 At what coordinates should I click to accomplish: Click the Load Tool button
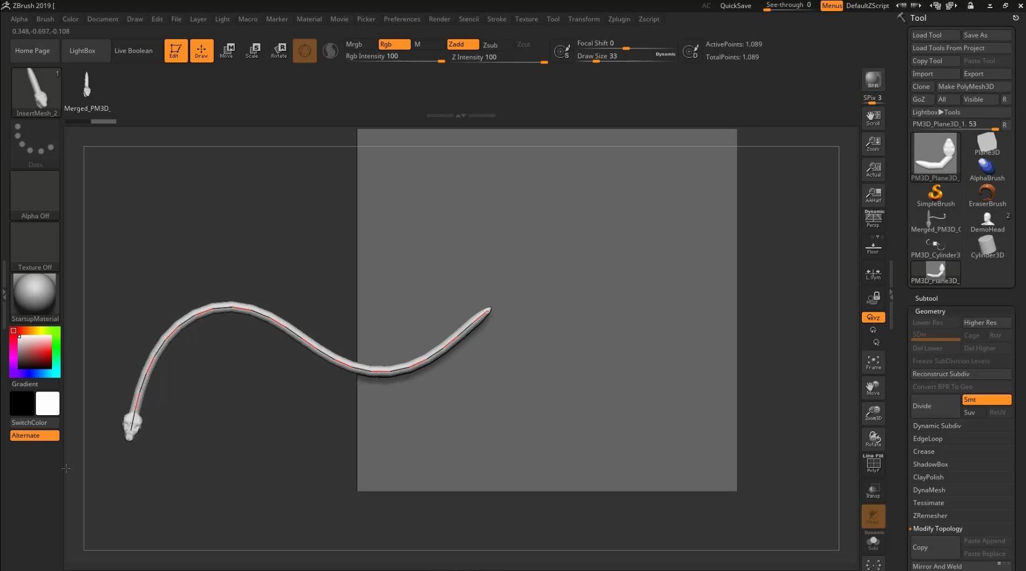[934, 35]
